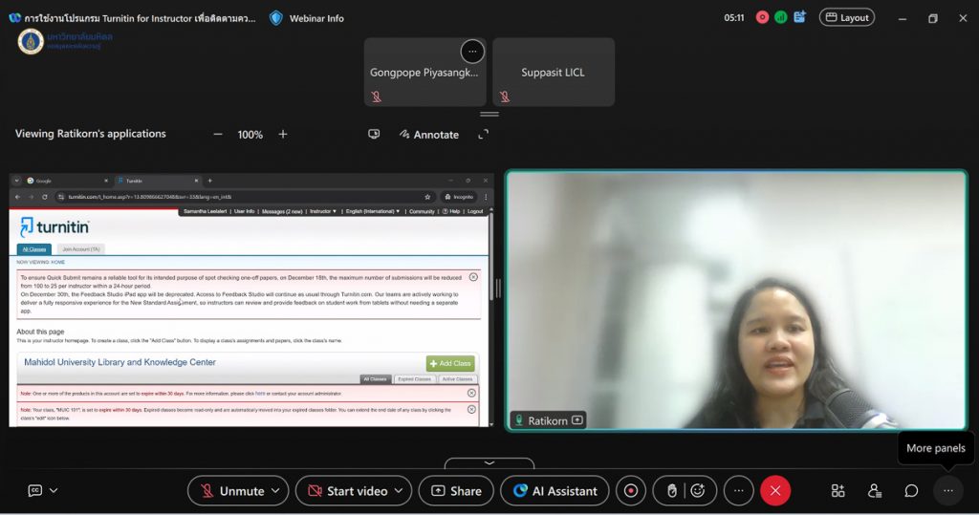Expand video options arrow beside Start video
This screenshot has width=979, height=515.
coord(400,491)
